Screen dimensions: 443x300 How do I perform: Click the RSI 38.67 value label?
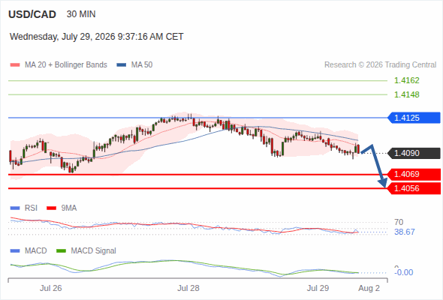405,232
